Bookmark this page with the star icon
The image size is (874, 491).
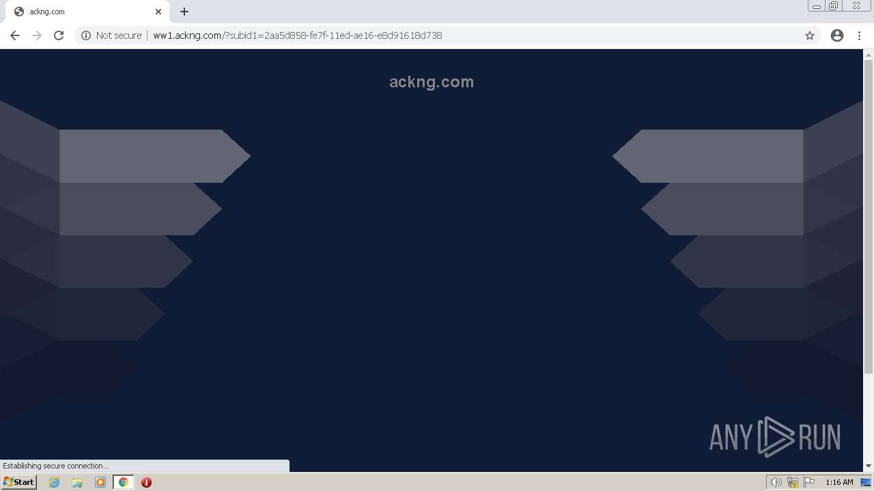tap(810, 35)
